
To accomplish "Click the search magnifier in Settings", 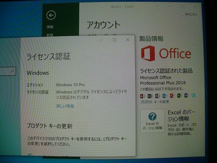I will [12, 71].
